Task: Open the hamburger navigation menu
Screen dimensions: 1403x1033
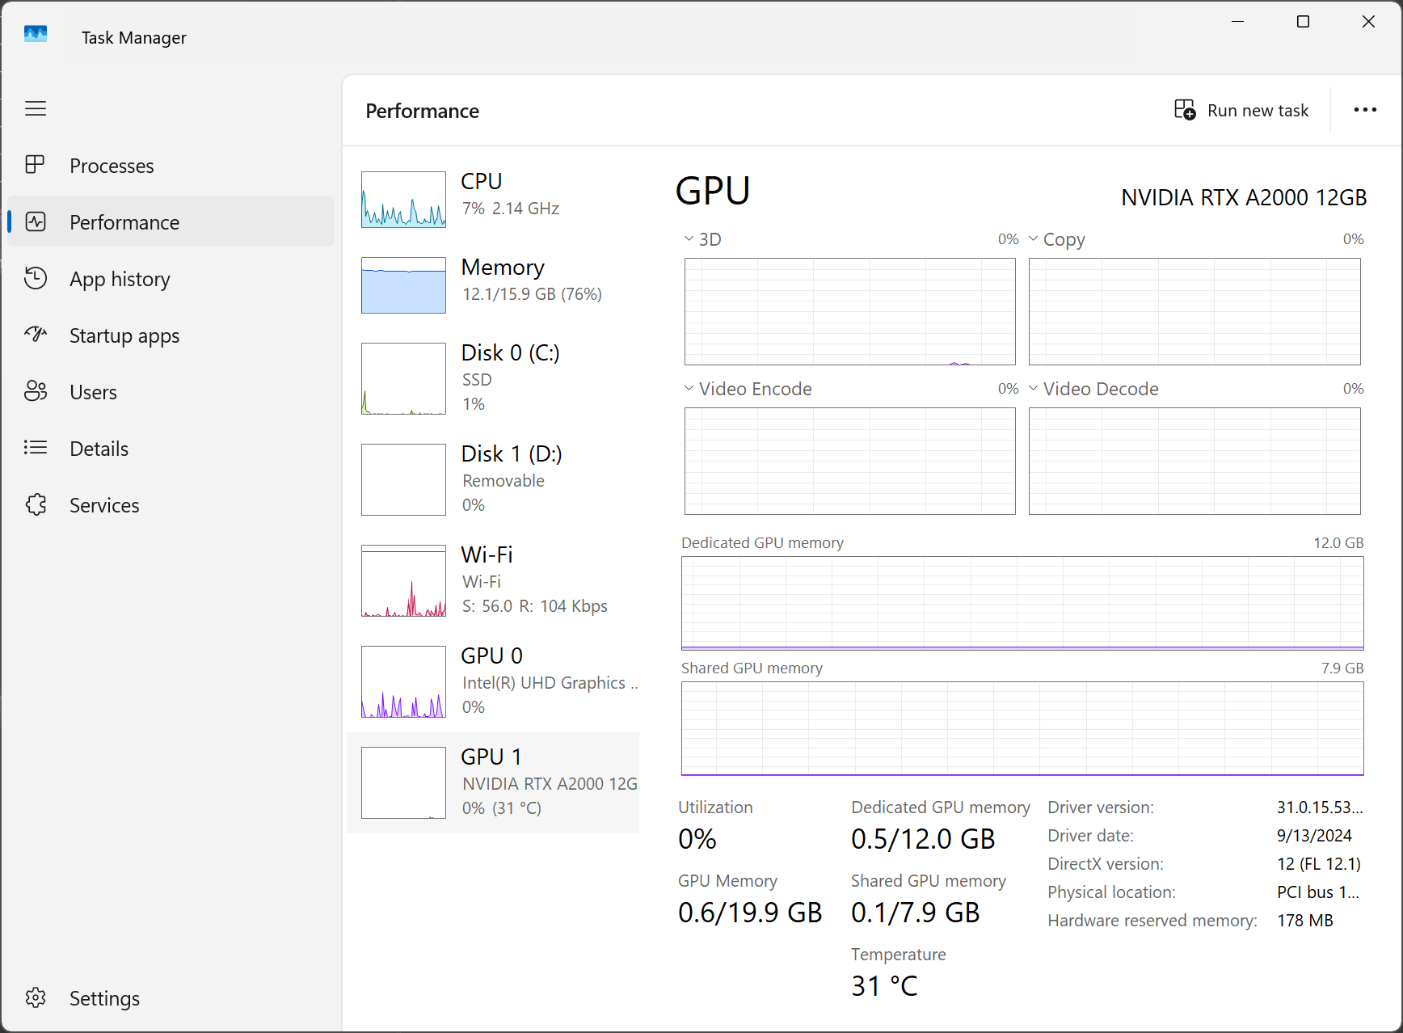Action: [x=36, y=108]
